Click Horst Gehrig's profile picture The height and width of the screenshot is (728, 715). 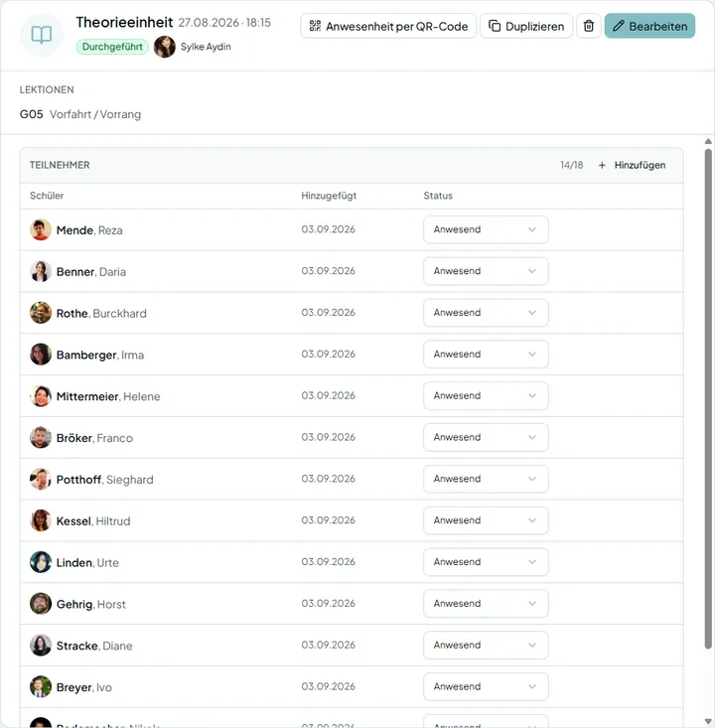pyautogui.click(x=41, y=604)
